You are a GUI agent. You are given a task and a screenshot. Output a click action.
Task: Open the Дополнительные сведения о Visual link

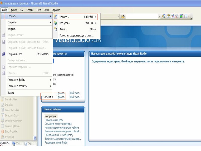[63, 131]
